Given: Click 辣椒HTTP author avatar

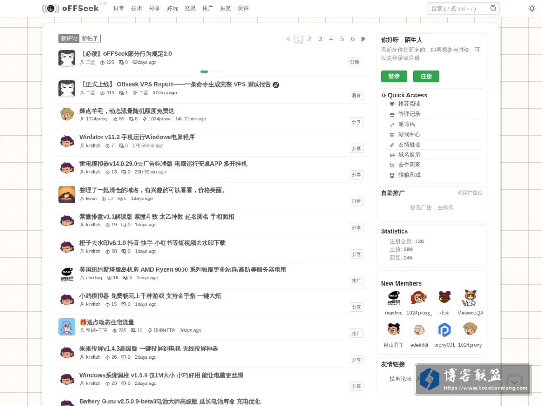Looking at the screenshot, I should coord(67,327).
